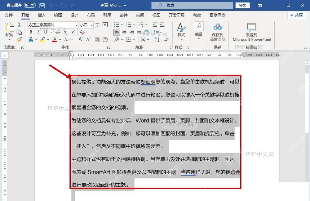Viewport: 310px width, 201px height.
Task: Select the Format Painter brush
Action: 19,39
